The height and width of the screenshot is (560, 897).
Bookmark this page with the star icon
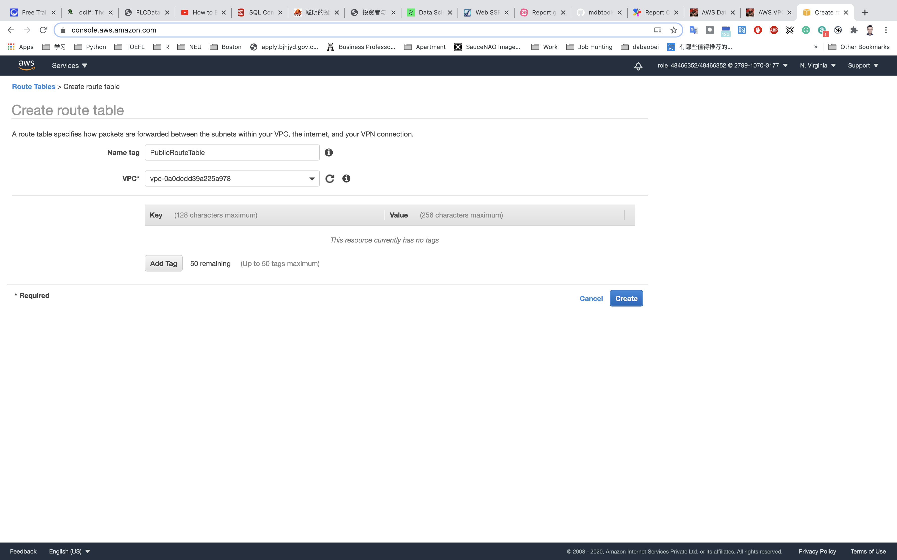pos(674,30)
